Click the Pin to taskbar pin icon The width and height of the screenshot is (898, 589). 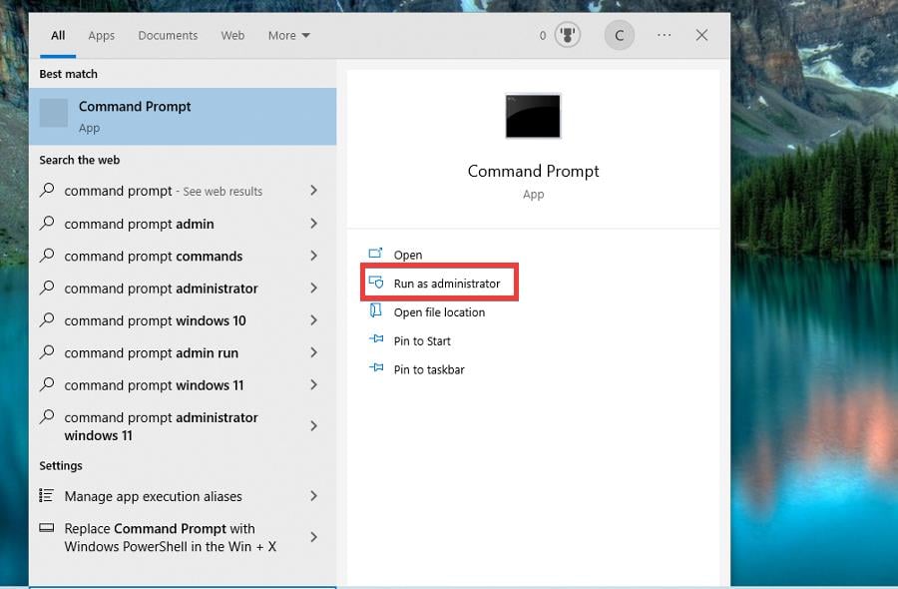pos(376,367)
